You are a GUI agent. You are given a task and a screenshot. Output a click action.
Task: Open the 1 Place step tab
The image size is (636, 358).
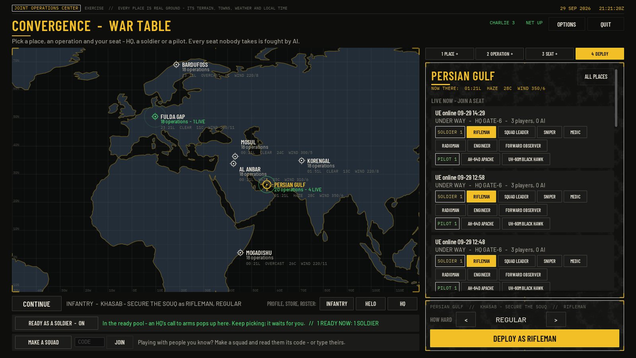click(450, 54)
